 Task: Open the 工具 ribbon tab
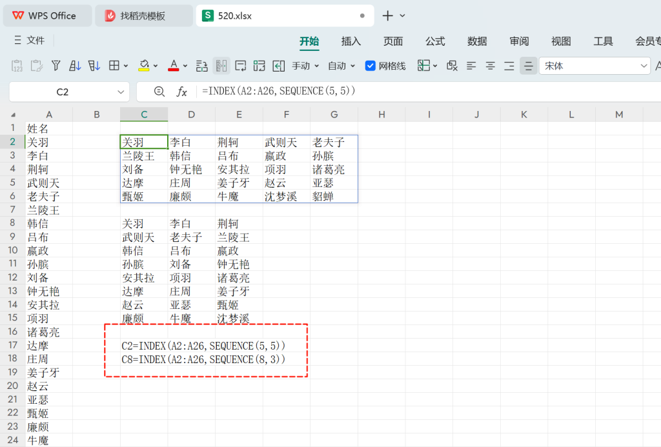pyautogui.click(x=604, y=41)
